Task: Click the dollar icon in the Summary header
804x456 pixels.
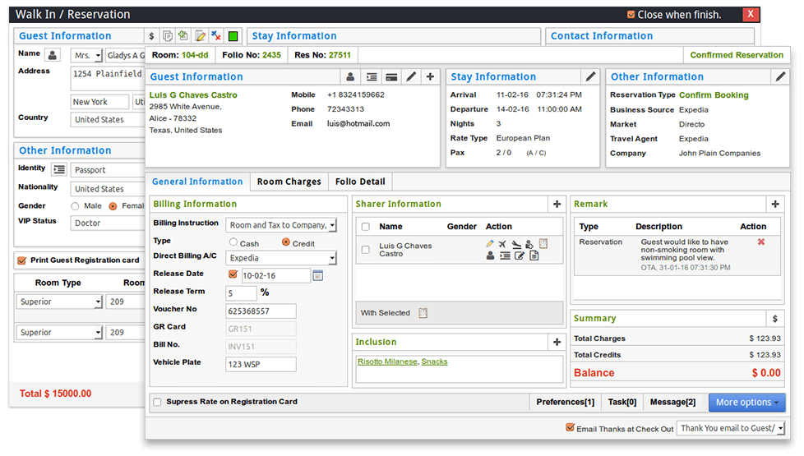Action: click(x=774, y=319)
